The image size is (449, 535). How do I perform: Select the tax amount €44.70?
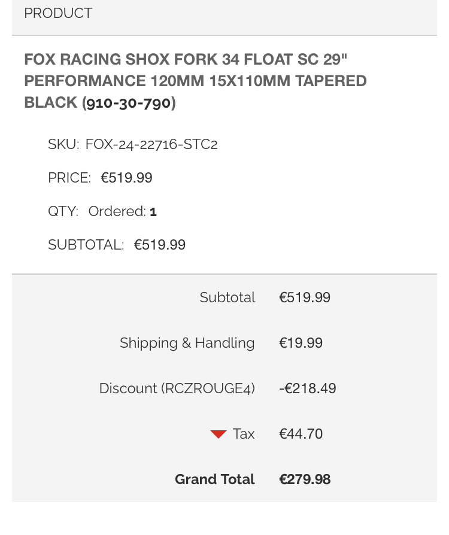301,434
